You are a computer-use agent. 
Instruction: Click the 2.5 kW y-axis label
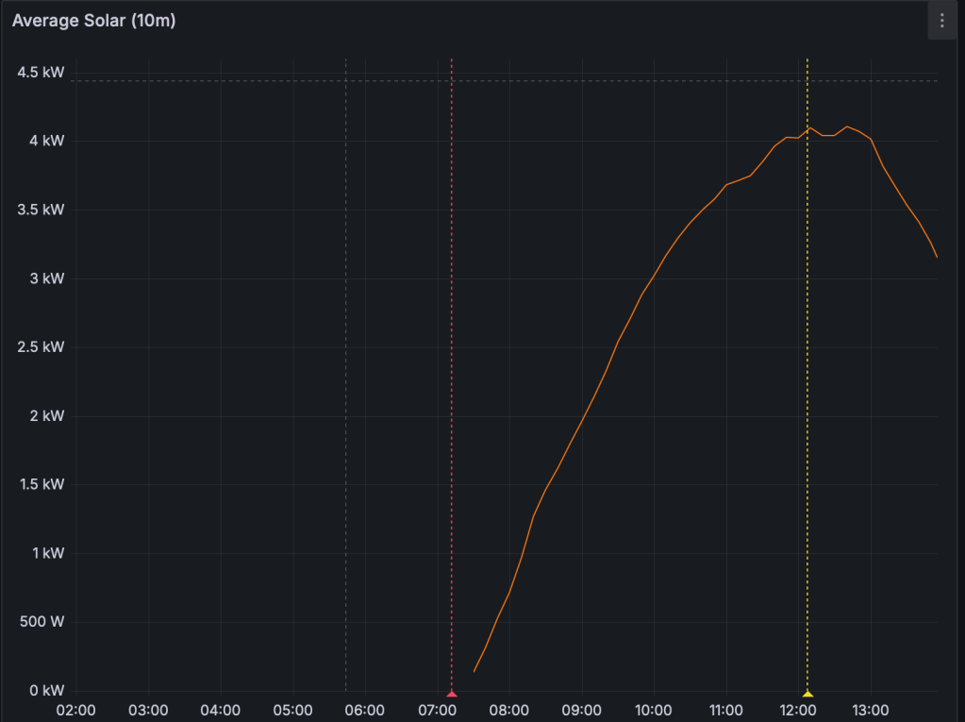tap(41, 347)
